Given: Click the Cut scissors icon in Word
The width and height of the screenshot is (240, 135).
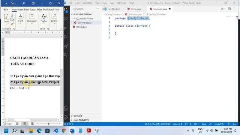Looking at the screenshot, I should click(12, 15).
